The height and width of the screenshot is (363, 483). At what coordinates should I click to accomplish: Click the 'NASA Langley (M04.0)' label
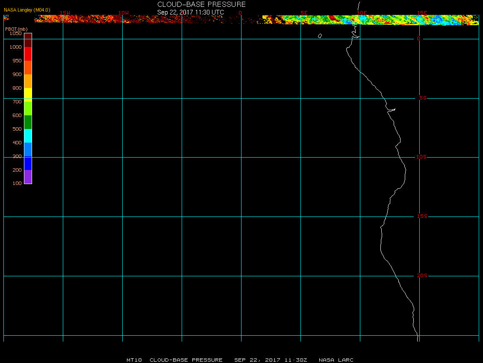27,10
